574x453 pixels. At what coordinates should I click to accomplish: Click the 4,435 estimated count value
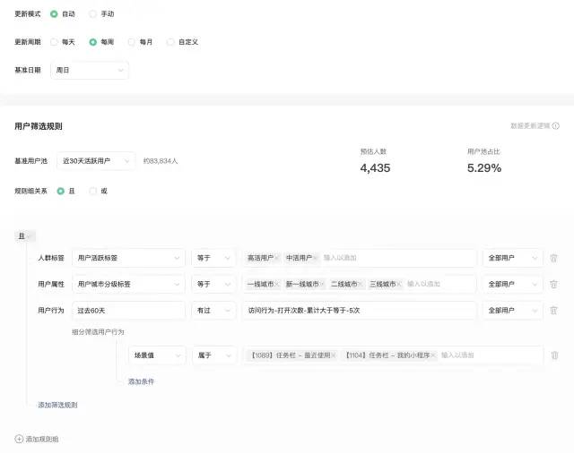[375, 168]
